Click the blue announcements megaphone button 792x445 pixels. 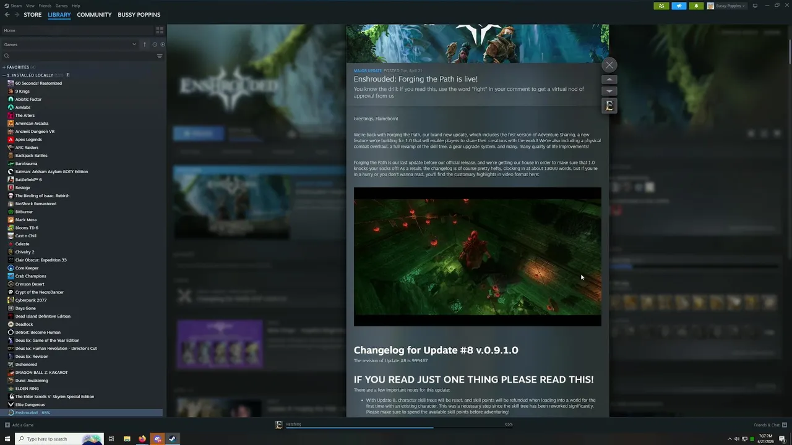tap(679, 6)
